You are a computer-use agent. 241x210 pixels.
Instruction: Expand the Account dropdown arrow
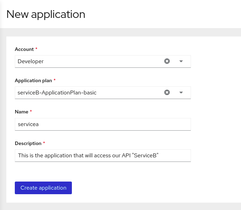click(x=181, y=61)
